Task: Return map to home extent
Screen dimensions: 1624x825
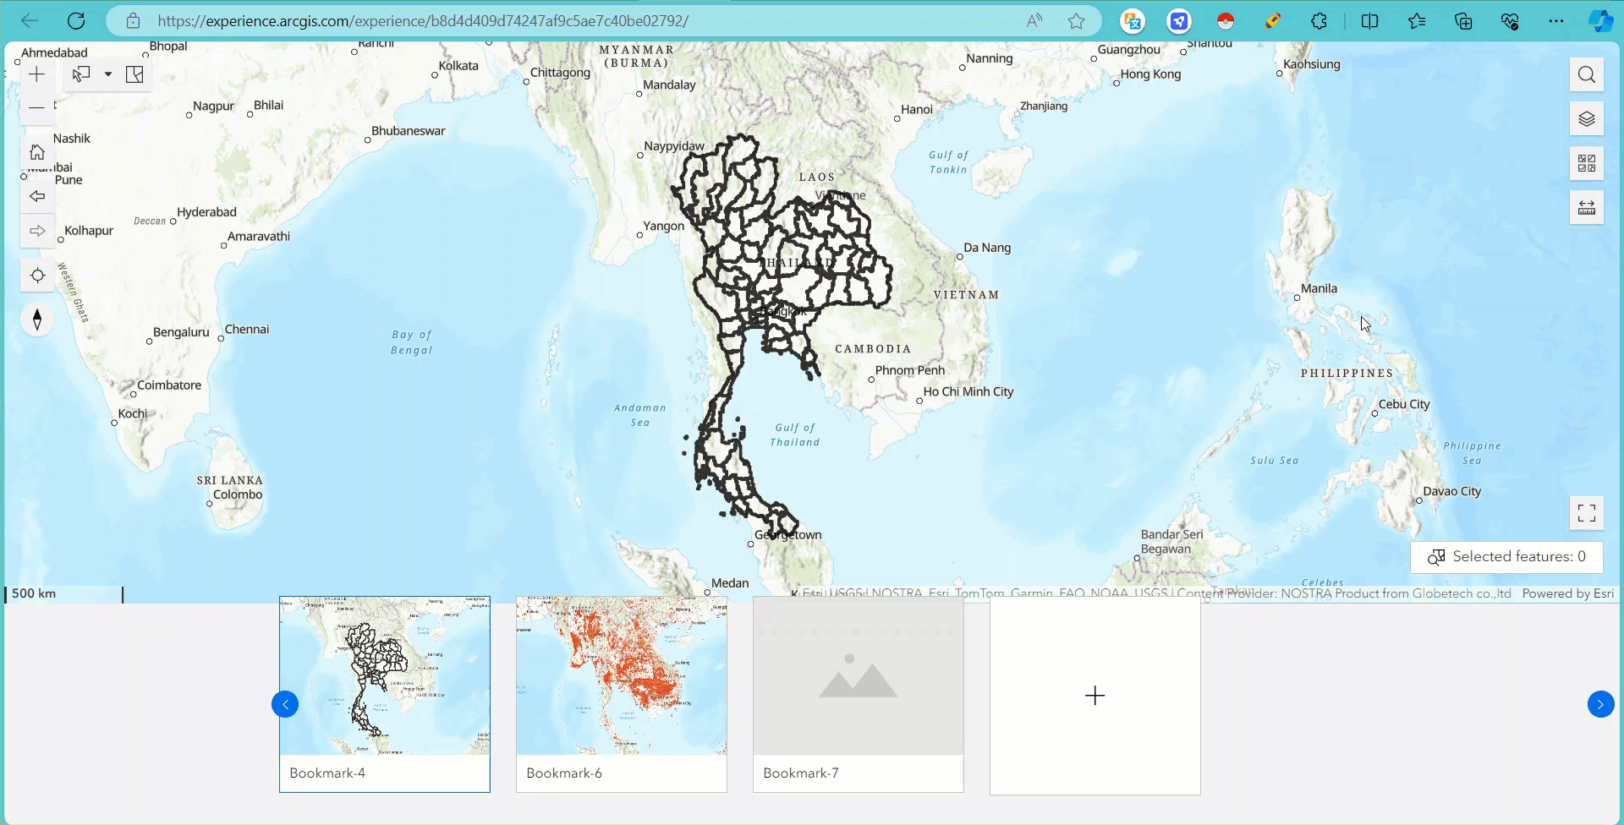Action: [x=37, y=152]
